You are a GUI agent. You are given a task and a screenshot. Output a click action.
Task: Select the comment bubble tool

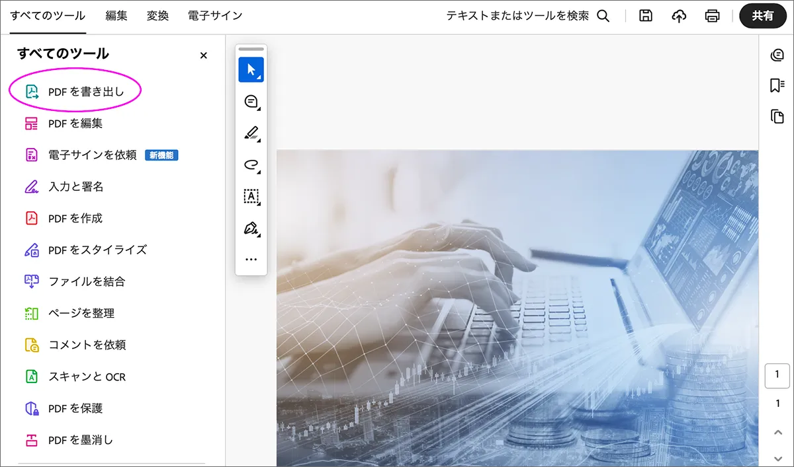point(251,102)
